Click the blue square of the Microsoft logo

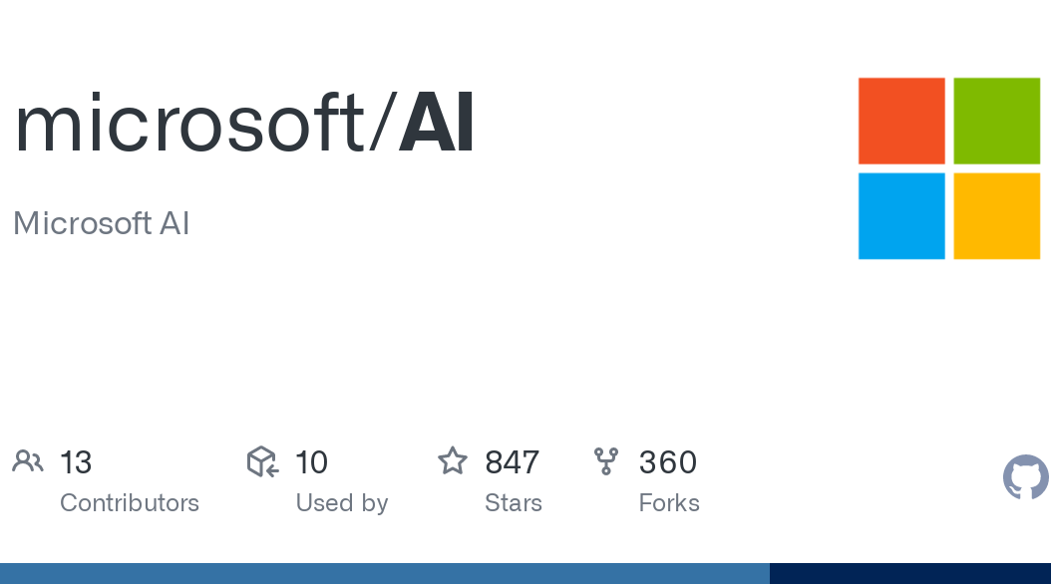pos(901,215)
